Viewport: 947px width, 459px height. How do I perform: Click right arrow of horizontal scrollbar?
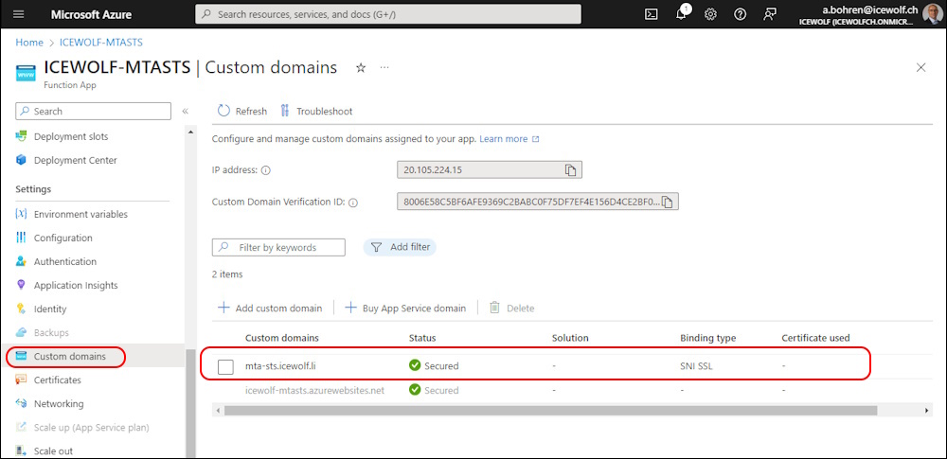click(927, 411)
